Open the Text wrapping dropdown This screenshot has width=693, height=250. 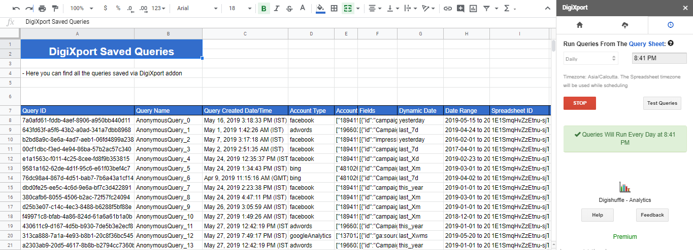click(x=410, y=9)
